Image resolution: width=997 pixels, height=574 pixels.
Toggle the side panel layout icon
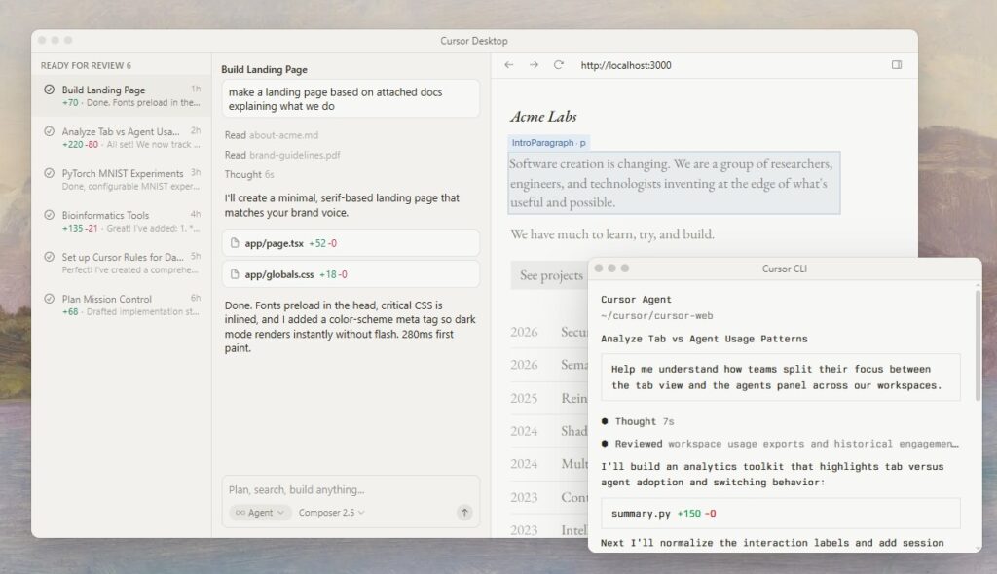click(x=897, y=65)
